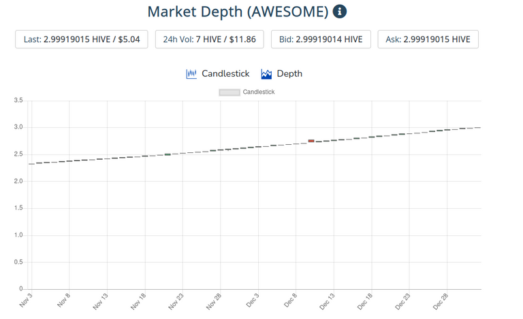Click the info icon beside Market Depth title
This screenshot has width=523, height=319.
click(340, 12)
